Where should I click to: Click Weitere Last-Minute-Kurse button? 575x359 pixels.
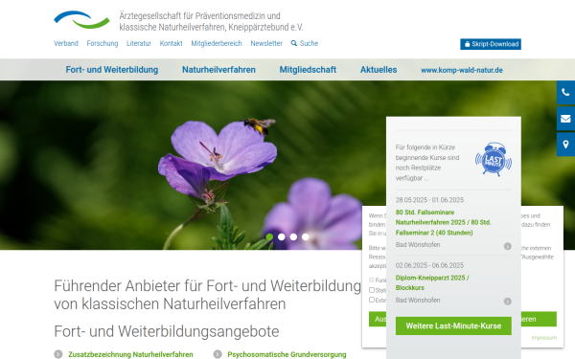(453, 325)
